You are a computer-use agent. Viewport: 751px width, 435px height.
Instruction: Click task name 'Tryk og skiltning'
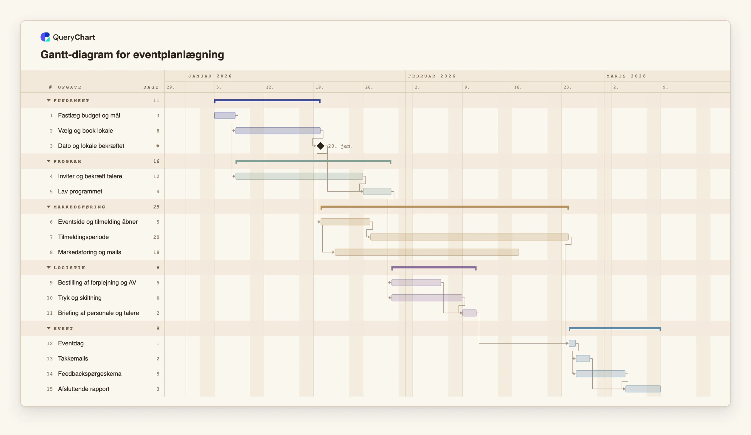pos(80,298)
